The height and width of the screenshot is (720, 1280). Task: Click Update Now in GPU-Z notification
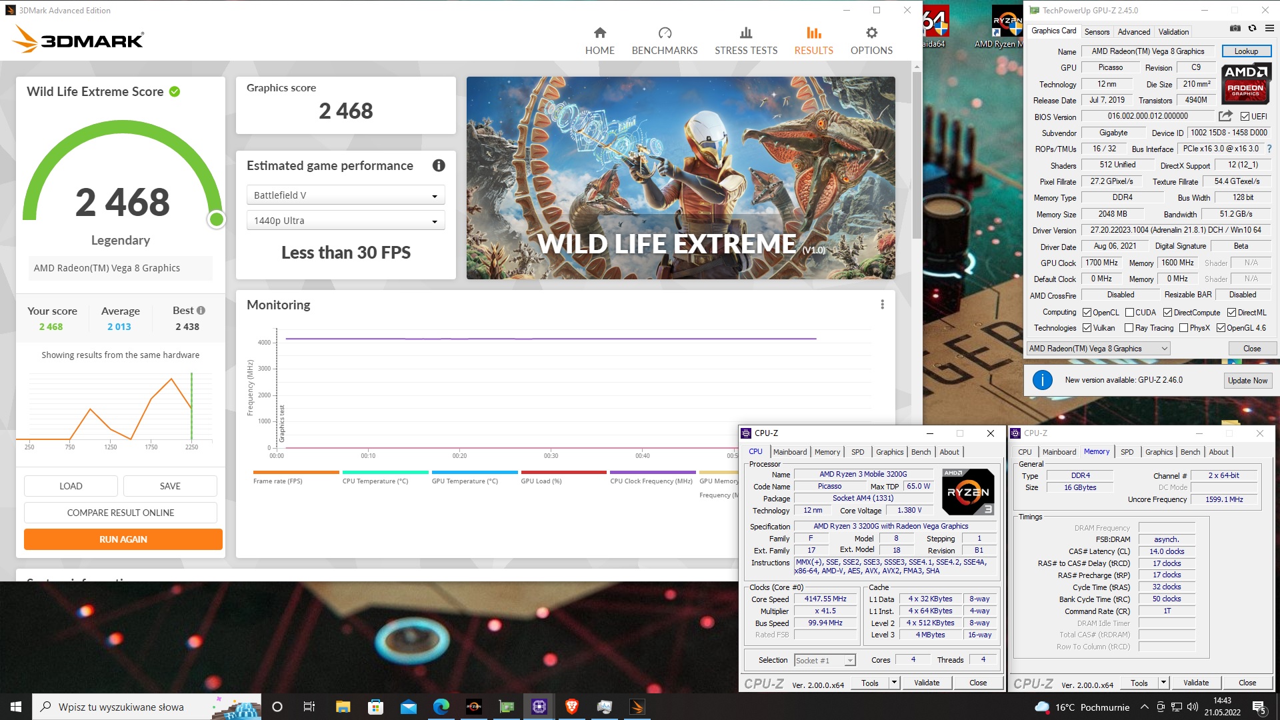[1247, 381]
